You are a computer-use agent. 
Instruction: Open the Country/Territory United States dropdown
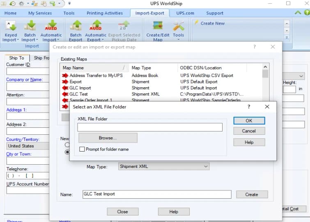click(x=28, y=146)
